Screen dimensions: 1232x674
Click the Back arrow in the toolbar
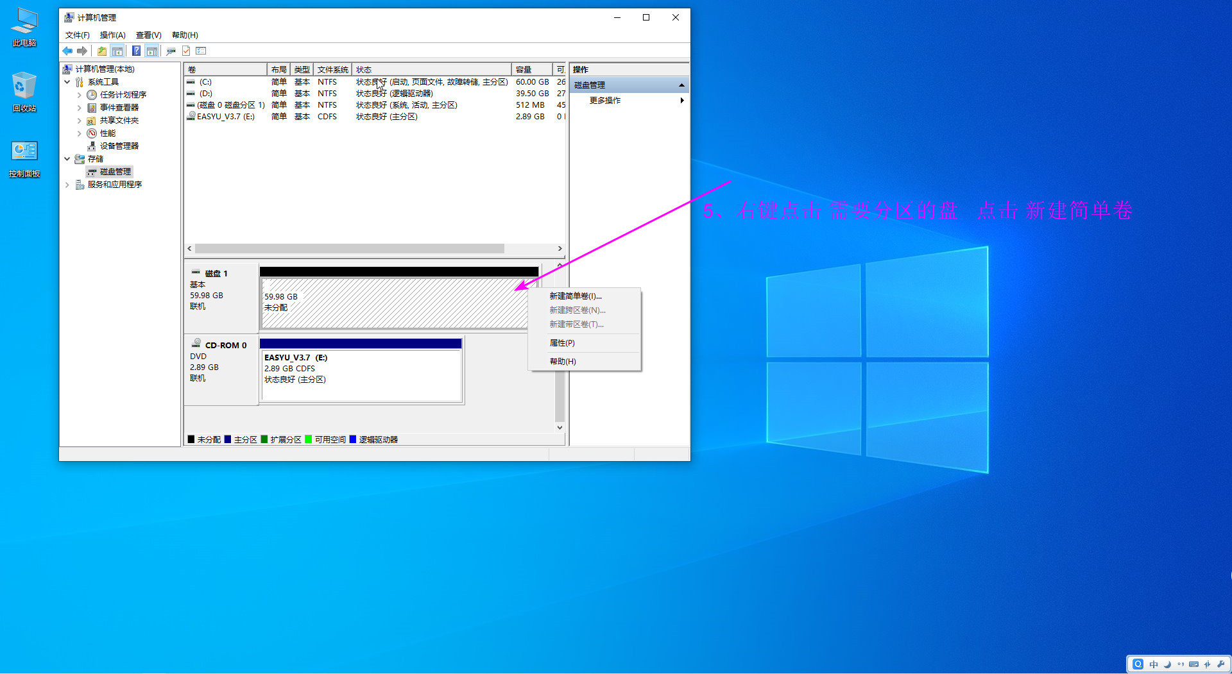pos(67,51)
